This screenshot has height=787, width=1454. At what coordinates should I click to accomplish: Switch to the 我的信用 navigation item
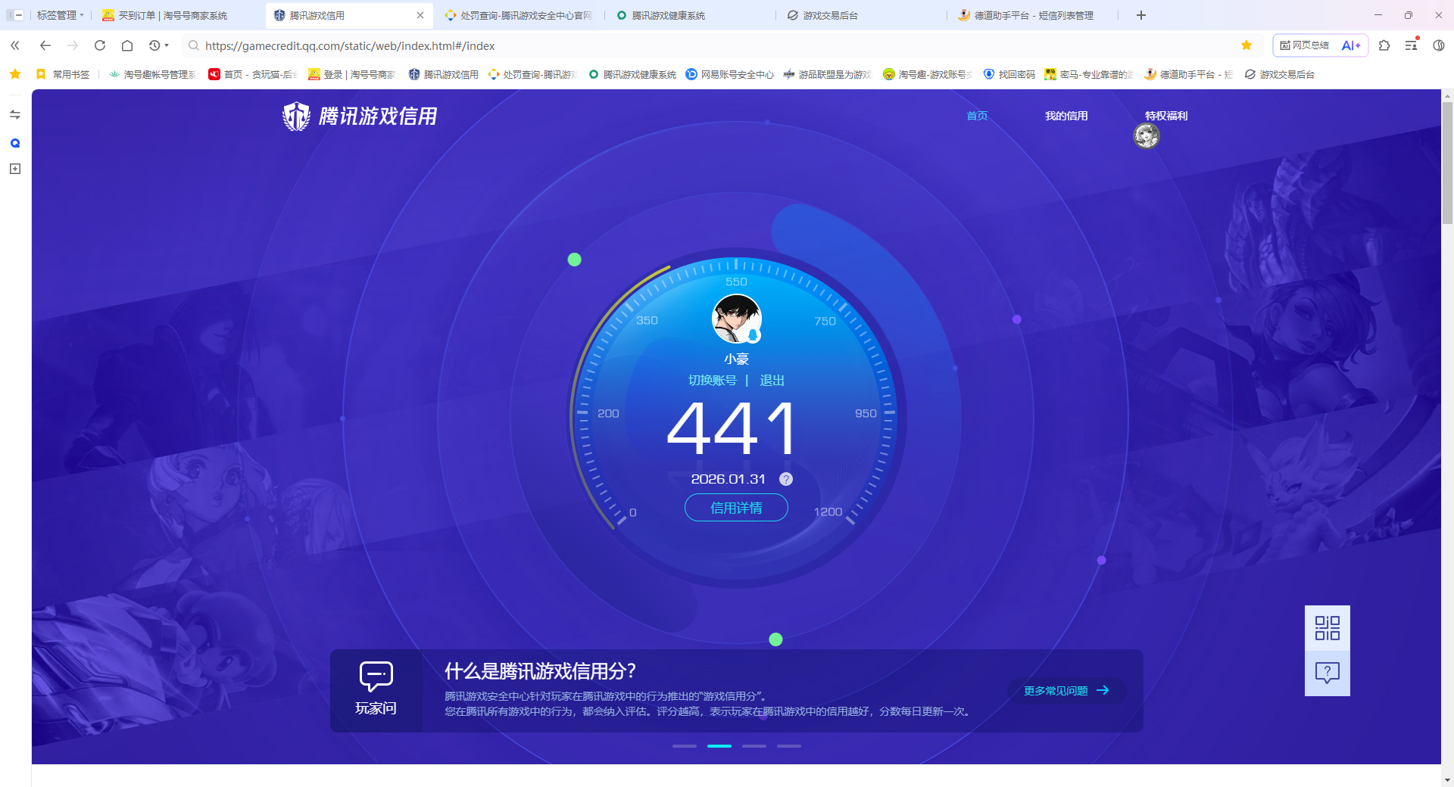[x=1066, y=116]
